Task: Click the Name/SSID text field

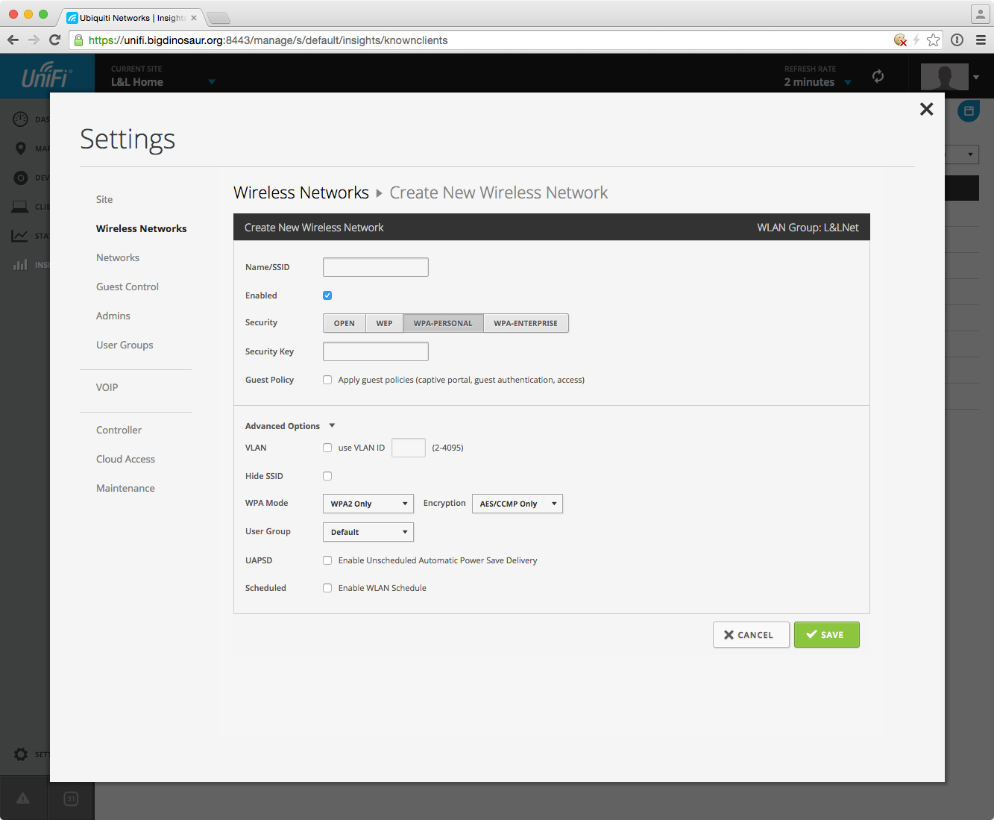Action: click(x=375, y=267)
